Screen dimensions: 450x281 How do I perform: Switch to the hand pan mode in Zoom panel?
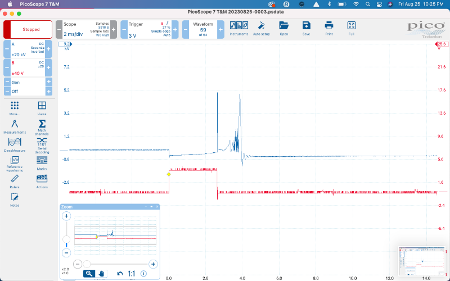[x=102, y=274]
